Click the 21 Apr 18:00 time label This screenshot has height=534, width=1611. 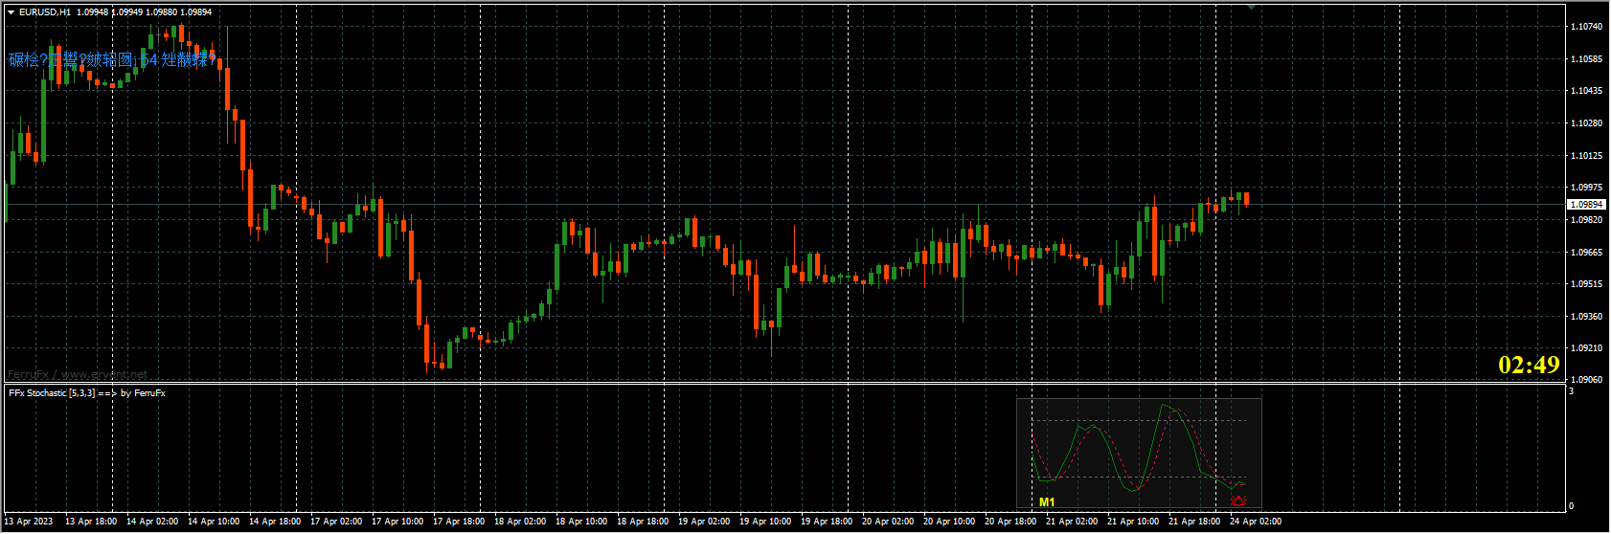tap(1194, 522)
